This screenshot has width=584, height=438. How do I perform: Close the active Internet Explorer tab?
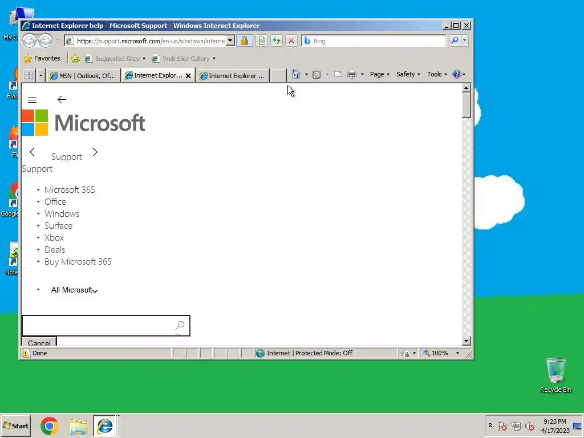click(x=188, y=76)
